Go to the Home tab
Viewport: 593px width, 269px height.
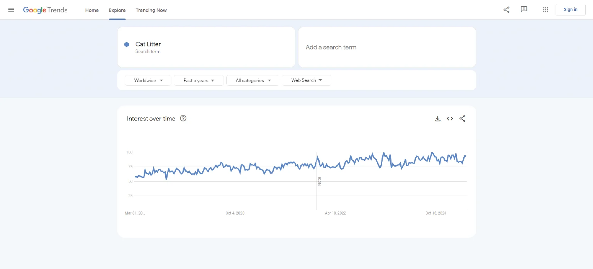[92, 10]
